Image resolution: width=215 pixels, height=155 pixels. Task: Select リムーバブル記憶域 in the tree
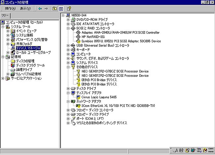pyautogui.click(x=28, y=74)
